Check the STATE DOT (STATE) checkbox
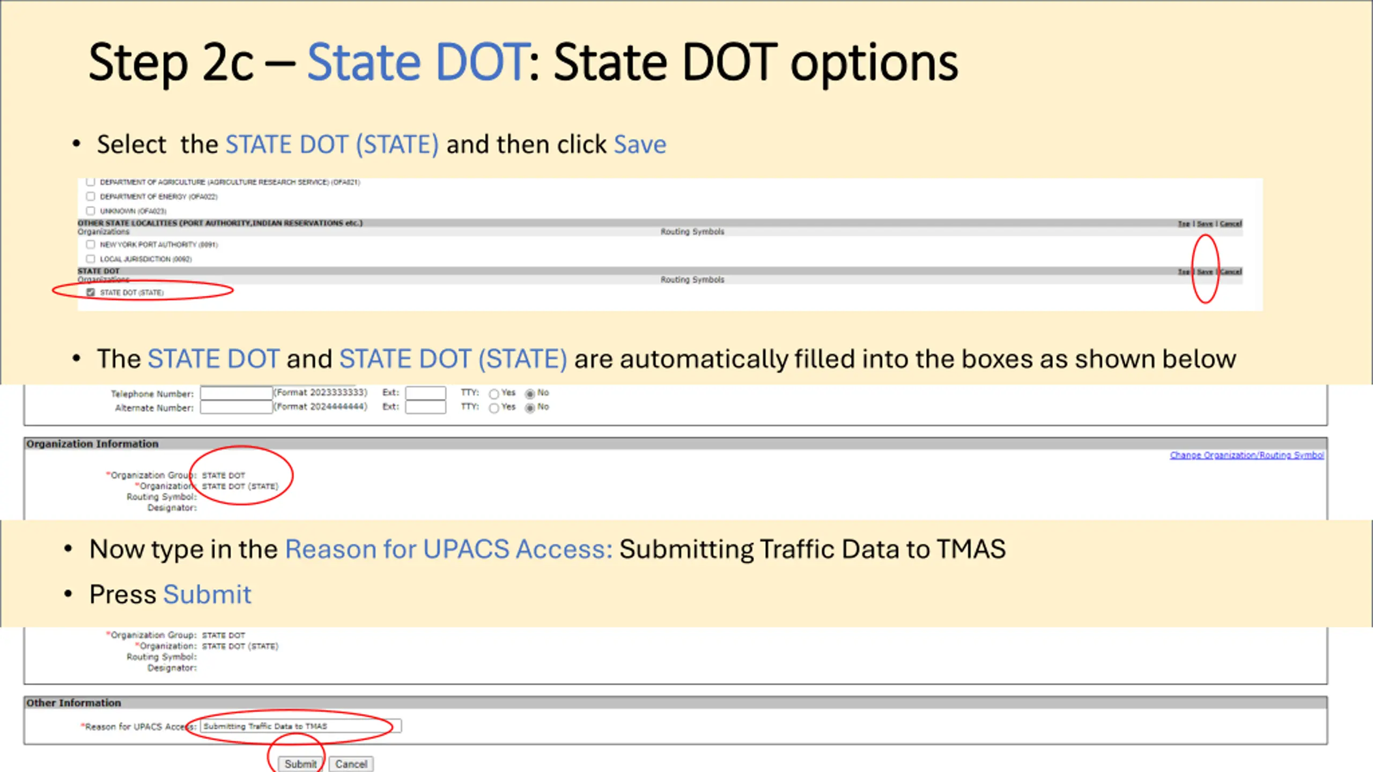Viewport: 1373px width, 772px height. (x=91, y=292)
